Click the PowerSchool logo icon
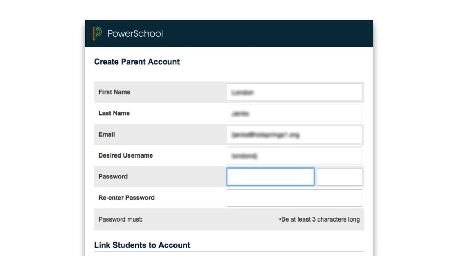The image size is (455, 256). pyautogui.click(x=96, y=33)
